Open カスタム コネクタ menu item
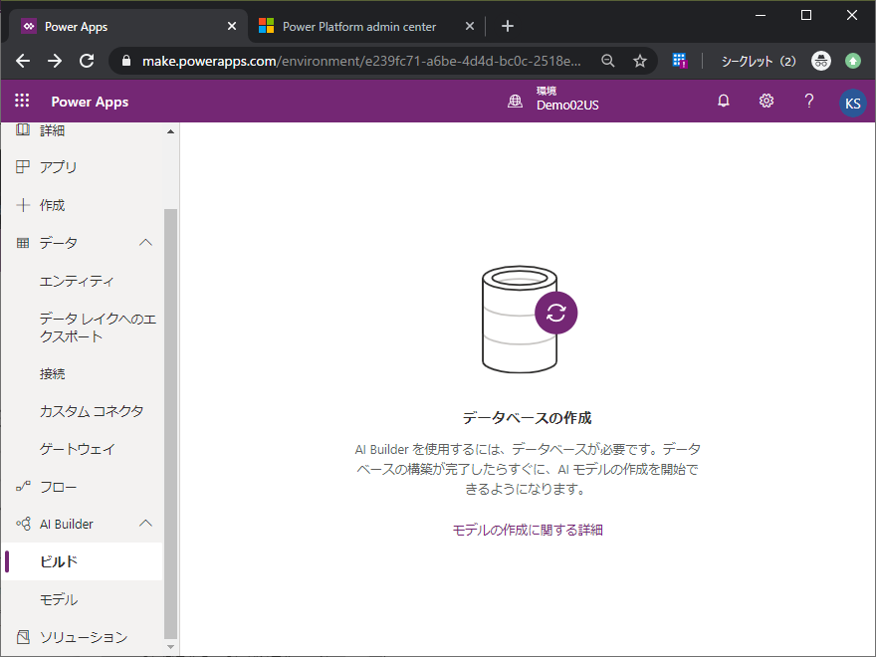876x657 pixels. pos(92,411)
